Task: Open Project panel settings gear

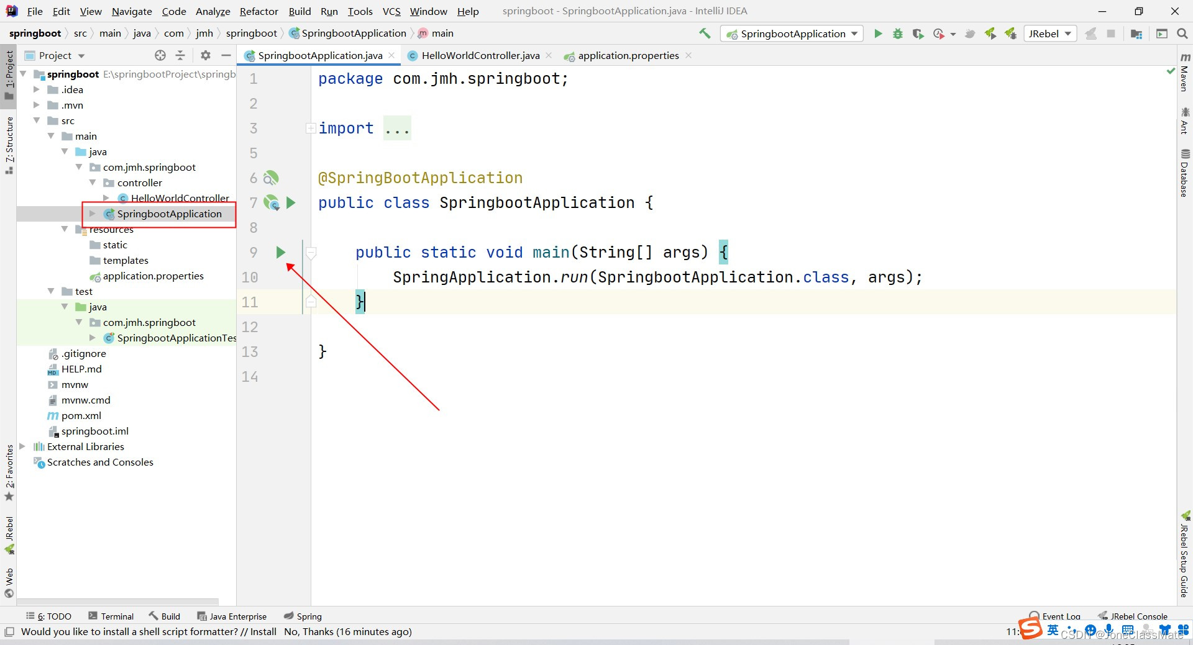Action: point(206,55)
